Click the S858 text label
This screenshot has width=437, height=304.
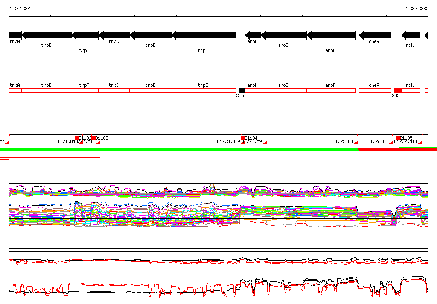[397, 95]
